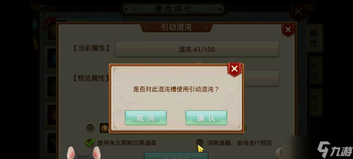Click the 引动混沌 button at bottom
Viewport: 353px width, 159px height.
tap(176, 156)
